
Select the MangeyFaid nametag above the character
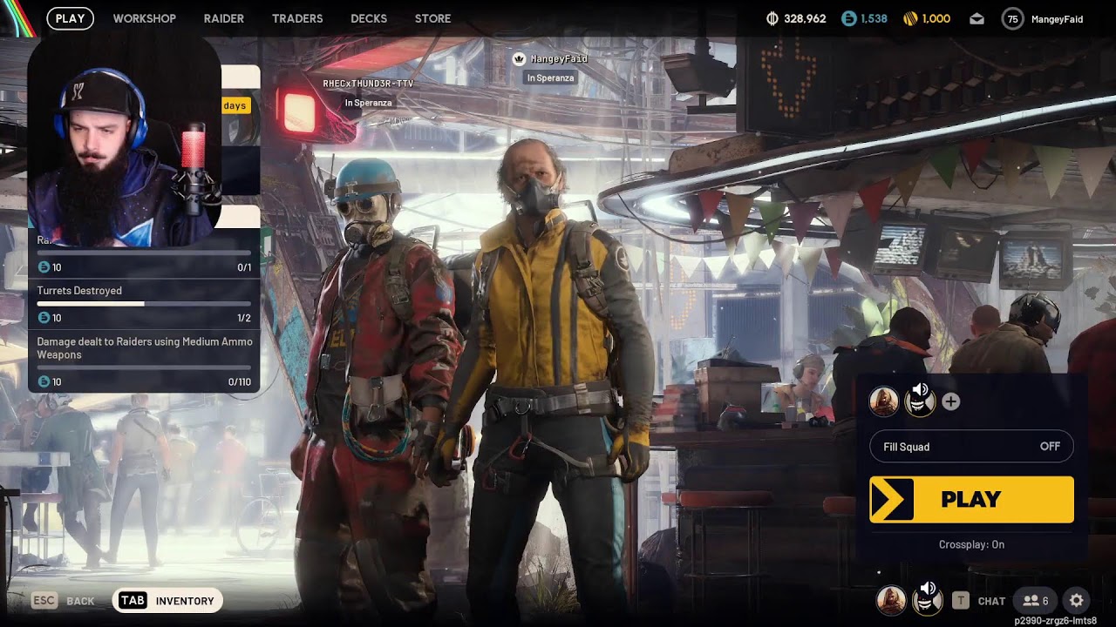(x=559, y=58)
